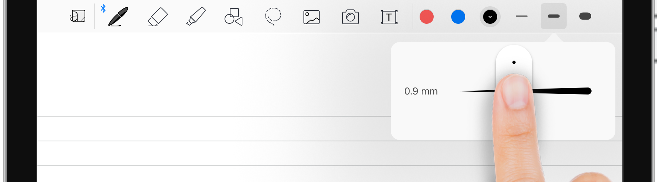Select the Highlighter tool
The image size is (661, 182).
point(196,17)
